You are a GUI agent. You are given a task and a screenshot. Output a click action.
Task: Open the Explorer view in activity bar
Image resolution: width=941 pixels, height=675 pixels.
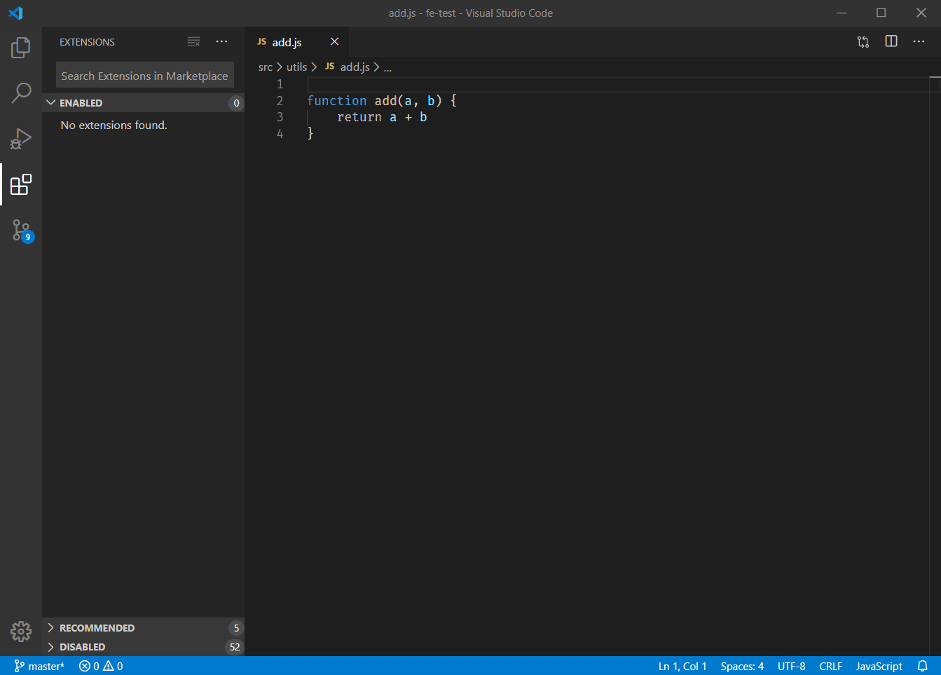pos(21,48)
